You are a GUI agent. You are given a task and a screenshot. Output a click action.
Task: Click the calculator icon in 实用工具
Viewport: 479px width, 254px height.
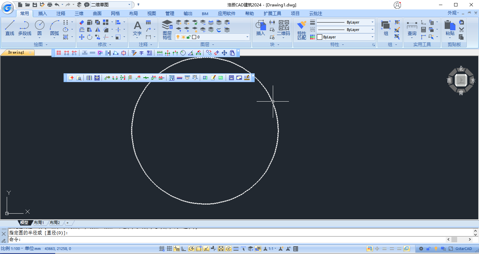[x=423, y=30]
